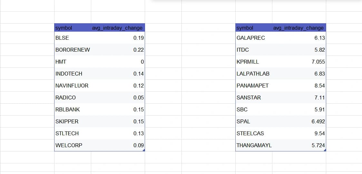Select the 0 value in HMT row
This screenshot has height=174, width=362.
click(118, 62)
